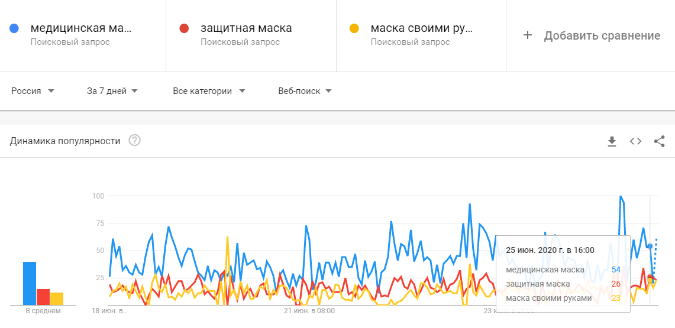Click the plus icon to add comparison
Viewport: 675px width, 328px height.
click(528, 35)
